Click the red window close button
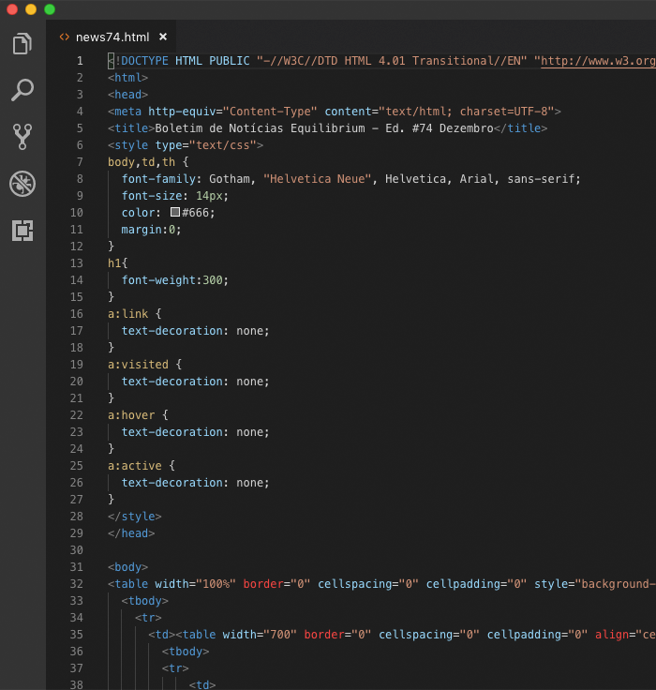Screen dimensions: 656x690 (12, 9)
